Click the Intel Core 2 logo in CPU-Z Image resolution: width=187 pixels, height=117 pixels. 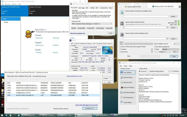click(107, 50)
